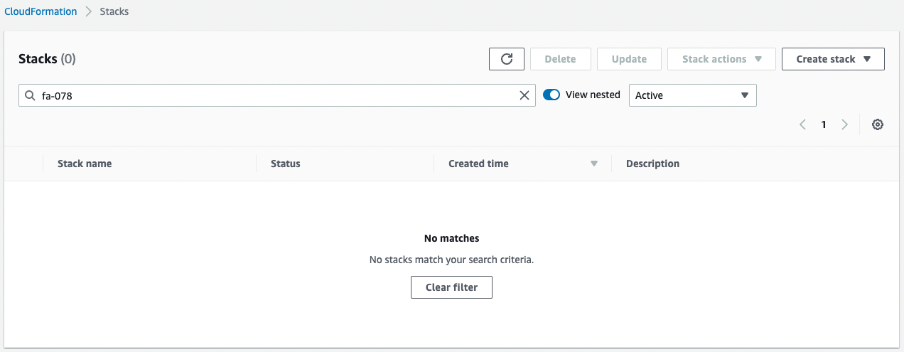The image size is (904, 352).
Task: Sort by Status column header
Action: click(286, 164)
